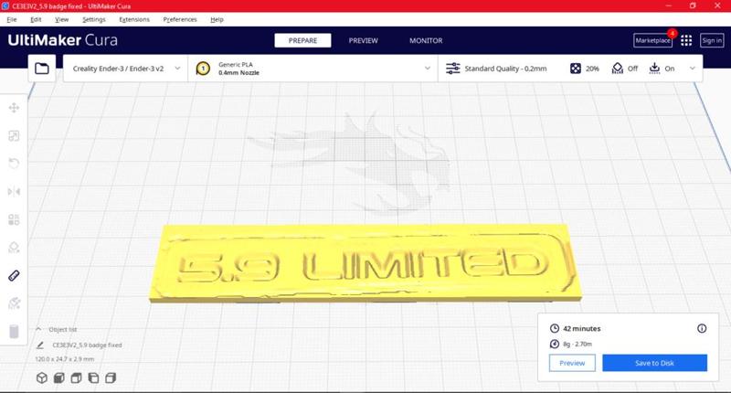Switch to right side view cube

click(x=111, y=377)
